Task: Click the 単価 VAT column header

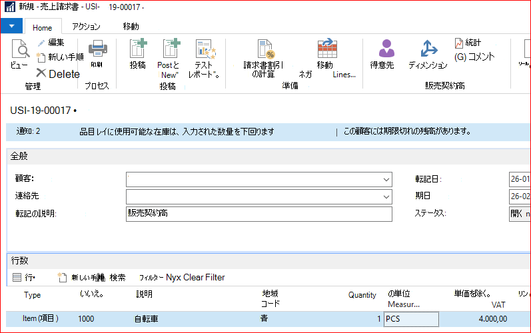Action: (x=480, y=299)
